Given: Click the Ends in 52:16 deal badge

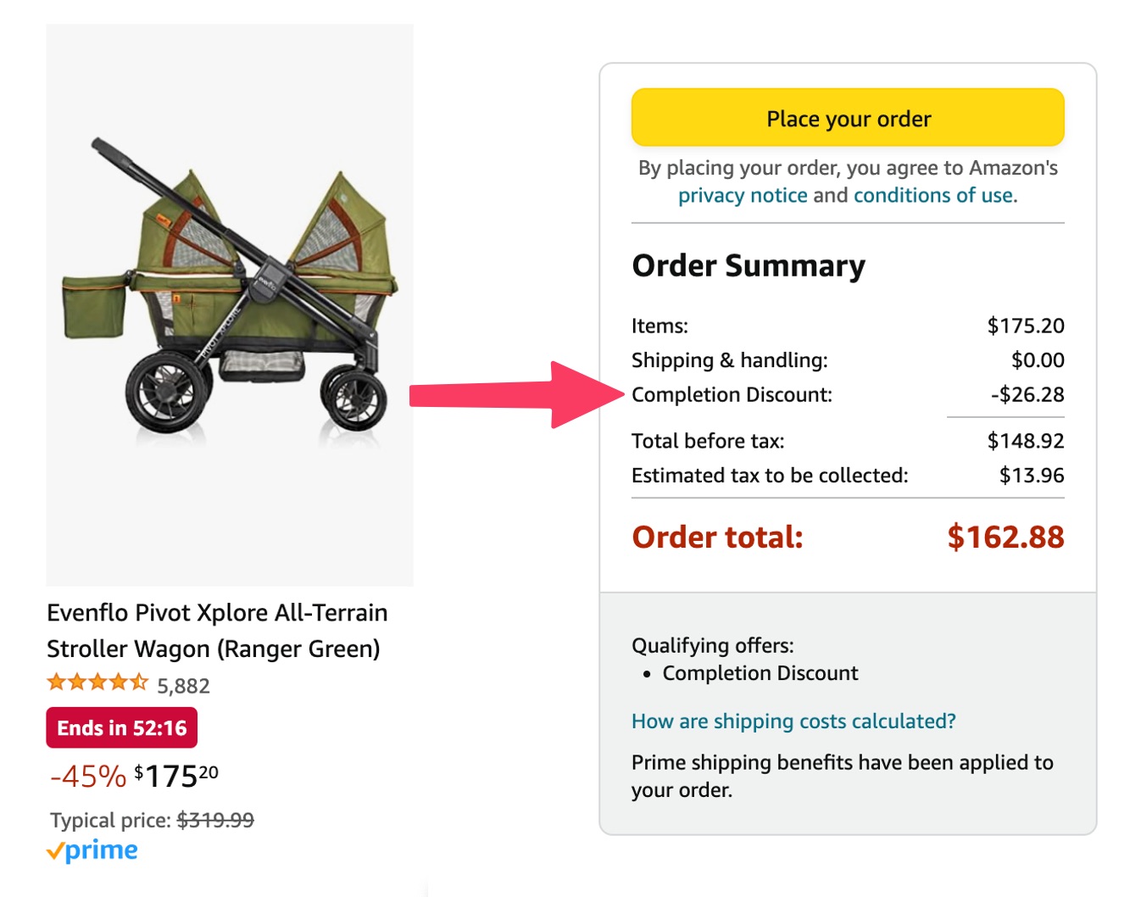Looking at the screenshot, I should pyautogui.click(x=121, y=727).
